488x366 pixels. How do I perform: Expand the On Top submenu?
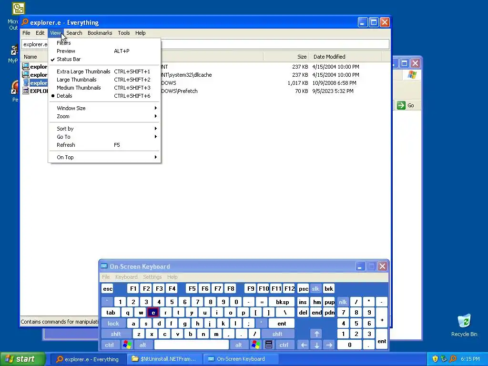[x=104, y=157]
